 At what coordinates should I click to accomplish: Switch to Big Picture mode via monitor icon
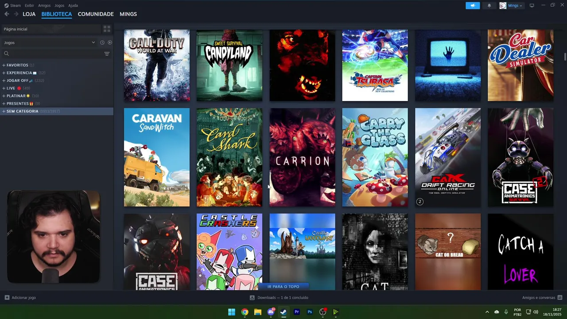click(x=532, y=5)
